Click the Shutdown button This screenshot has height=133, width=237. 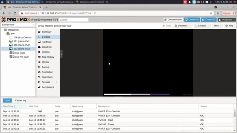pyautogui.click(x=181, y=25)
